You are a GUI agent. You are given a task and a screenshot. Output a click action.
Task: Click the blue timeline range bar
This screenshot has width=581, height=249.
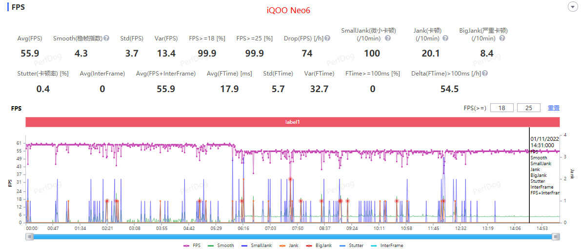click(292, 236)
